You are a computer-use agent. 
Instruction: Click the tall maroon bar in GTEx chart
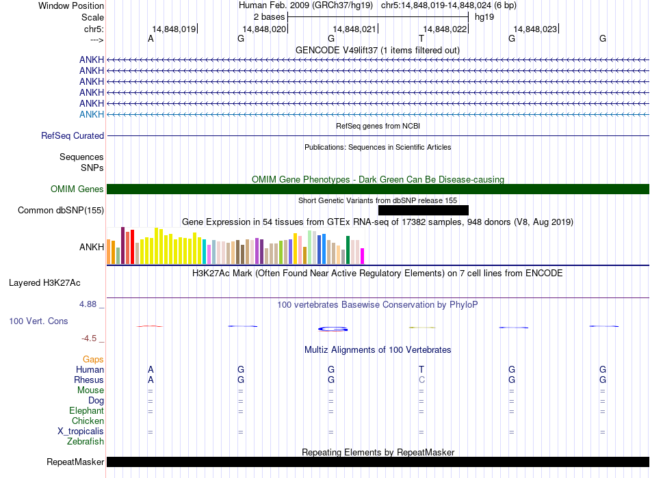[122, 245]
